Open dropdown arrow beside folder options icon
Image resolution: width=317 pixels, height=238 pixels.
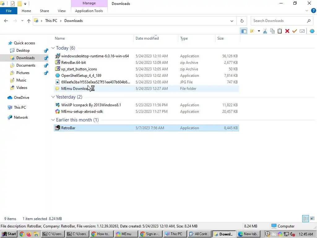point(259,31)
